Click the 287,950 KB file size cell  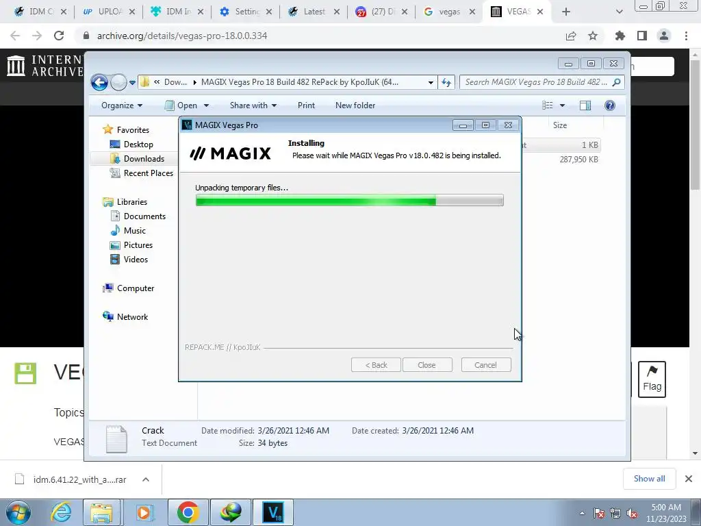point(578,160)
